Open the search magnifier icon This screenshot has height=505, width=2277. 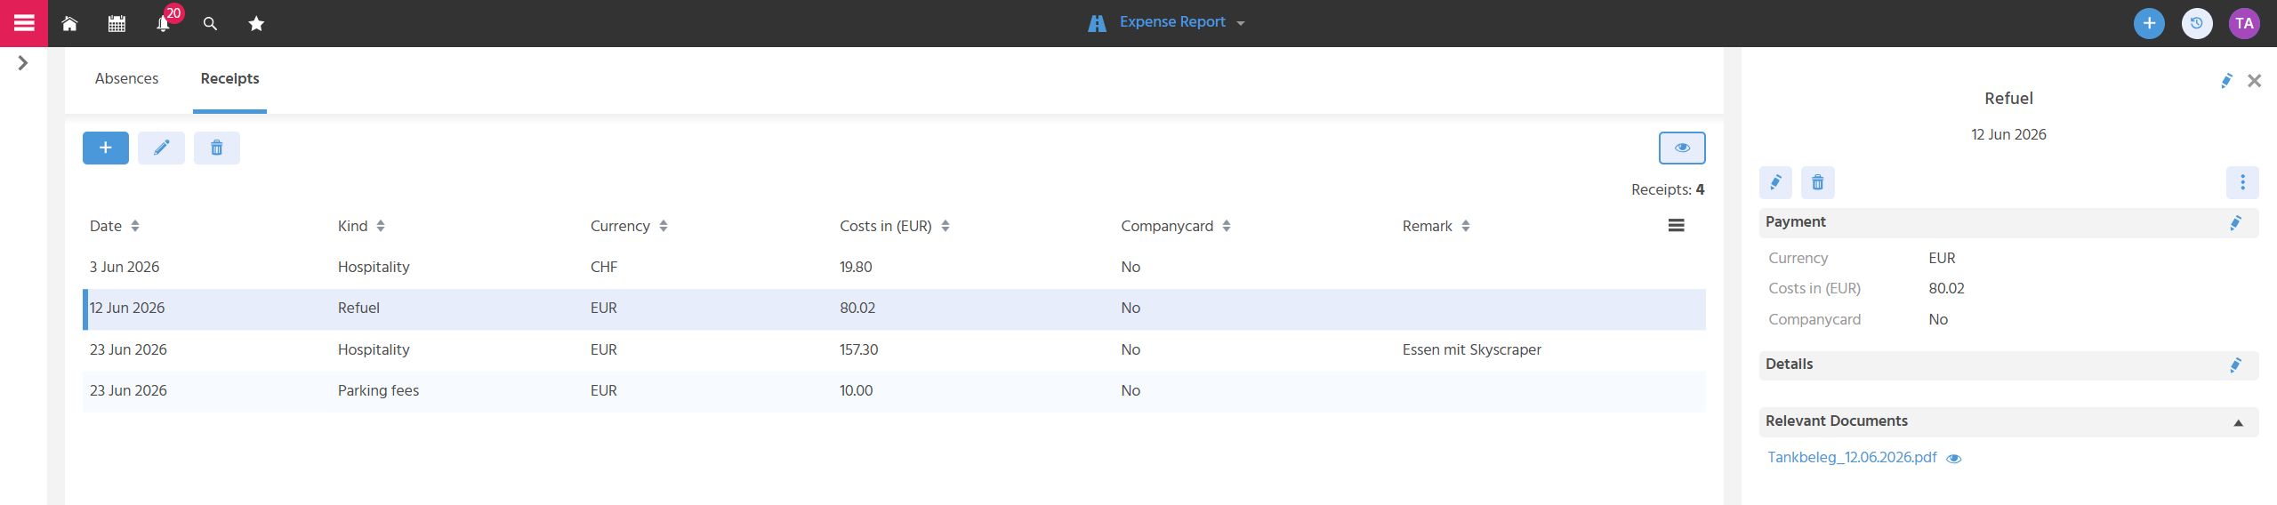pyautogui.click(x=210, y=24)
